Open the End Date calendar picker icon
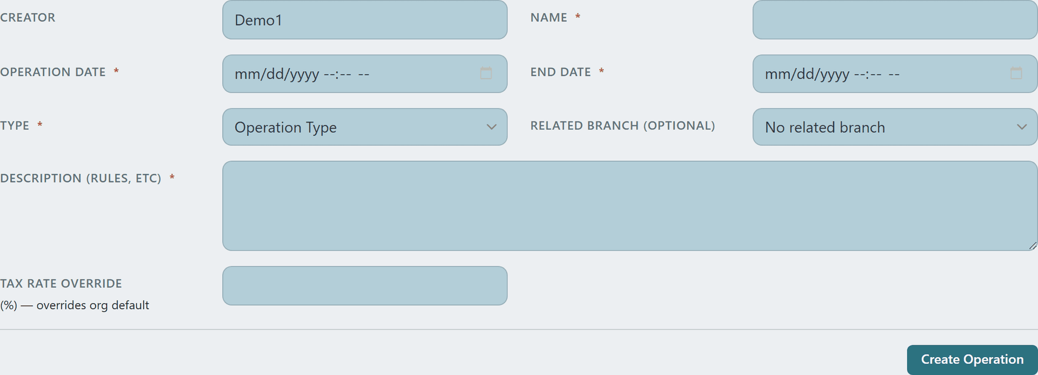The image size is (1038, 375). click(x=1016, y=73)
